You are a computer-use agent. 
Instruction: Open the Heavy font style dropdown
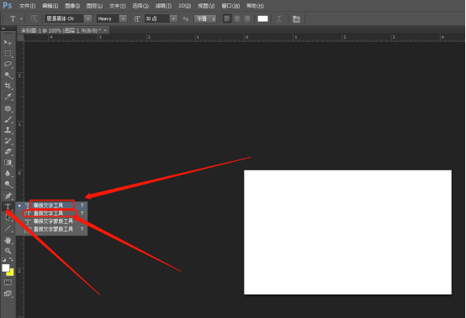coord(112,18)
